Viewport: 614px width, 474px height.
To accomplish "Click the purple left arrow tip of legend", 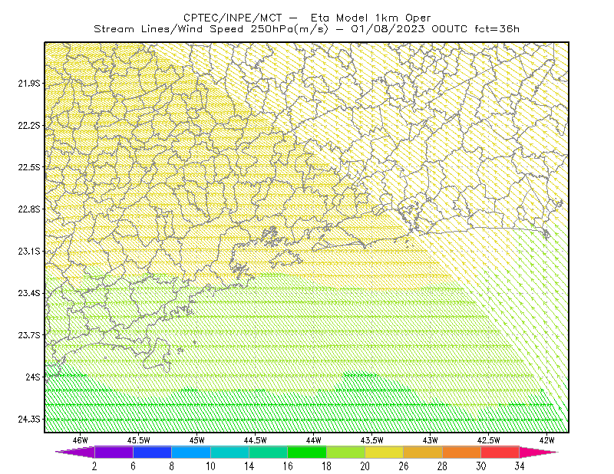I will click(x=75, y=452).
